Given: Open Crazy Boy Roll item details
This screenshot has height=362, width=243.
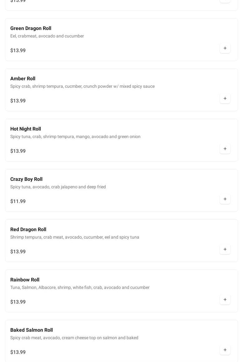Looking at the screenshot, I should [x=26, y=179].
